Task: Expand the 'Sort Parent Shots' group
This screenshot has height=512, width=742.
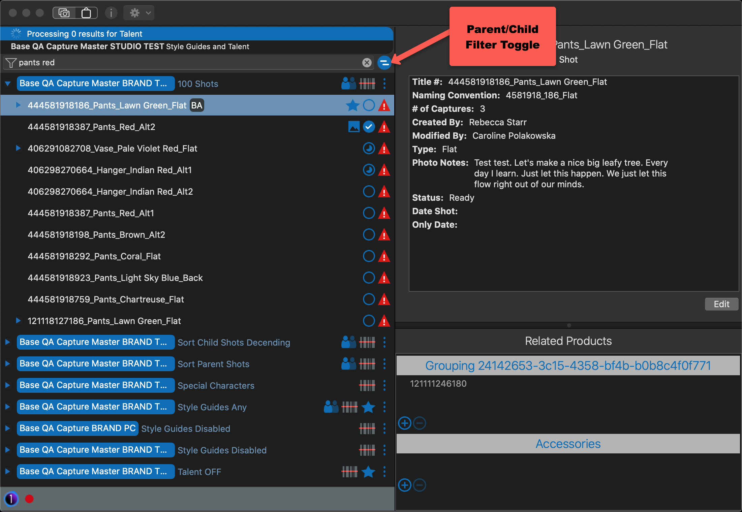Action: pyautogui.click(x=8, y=364)
